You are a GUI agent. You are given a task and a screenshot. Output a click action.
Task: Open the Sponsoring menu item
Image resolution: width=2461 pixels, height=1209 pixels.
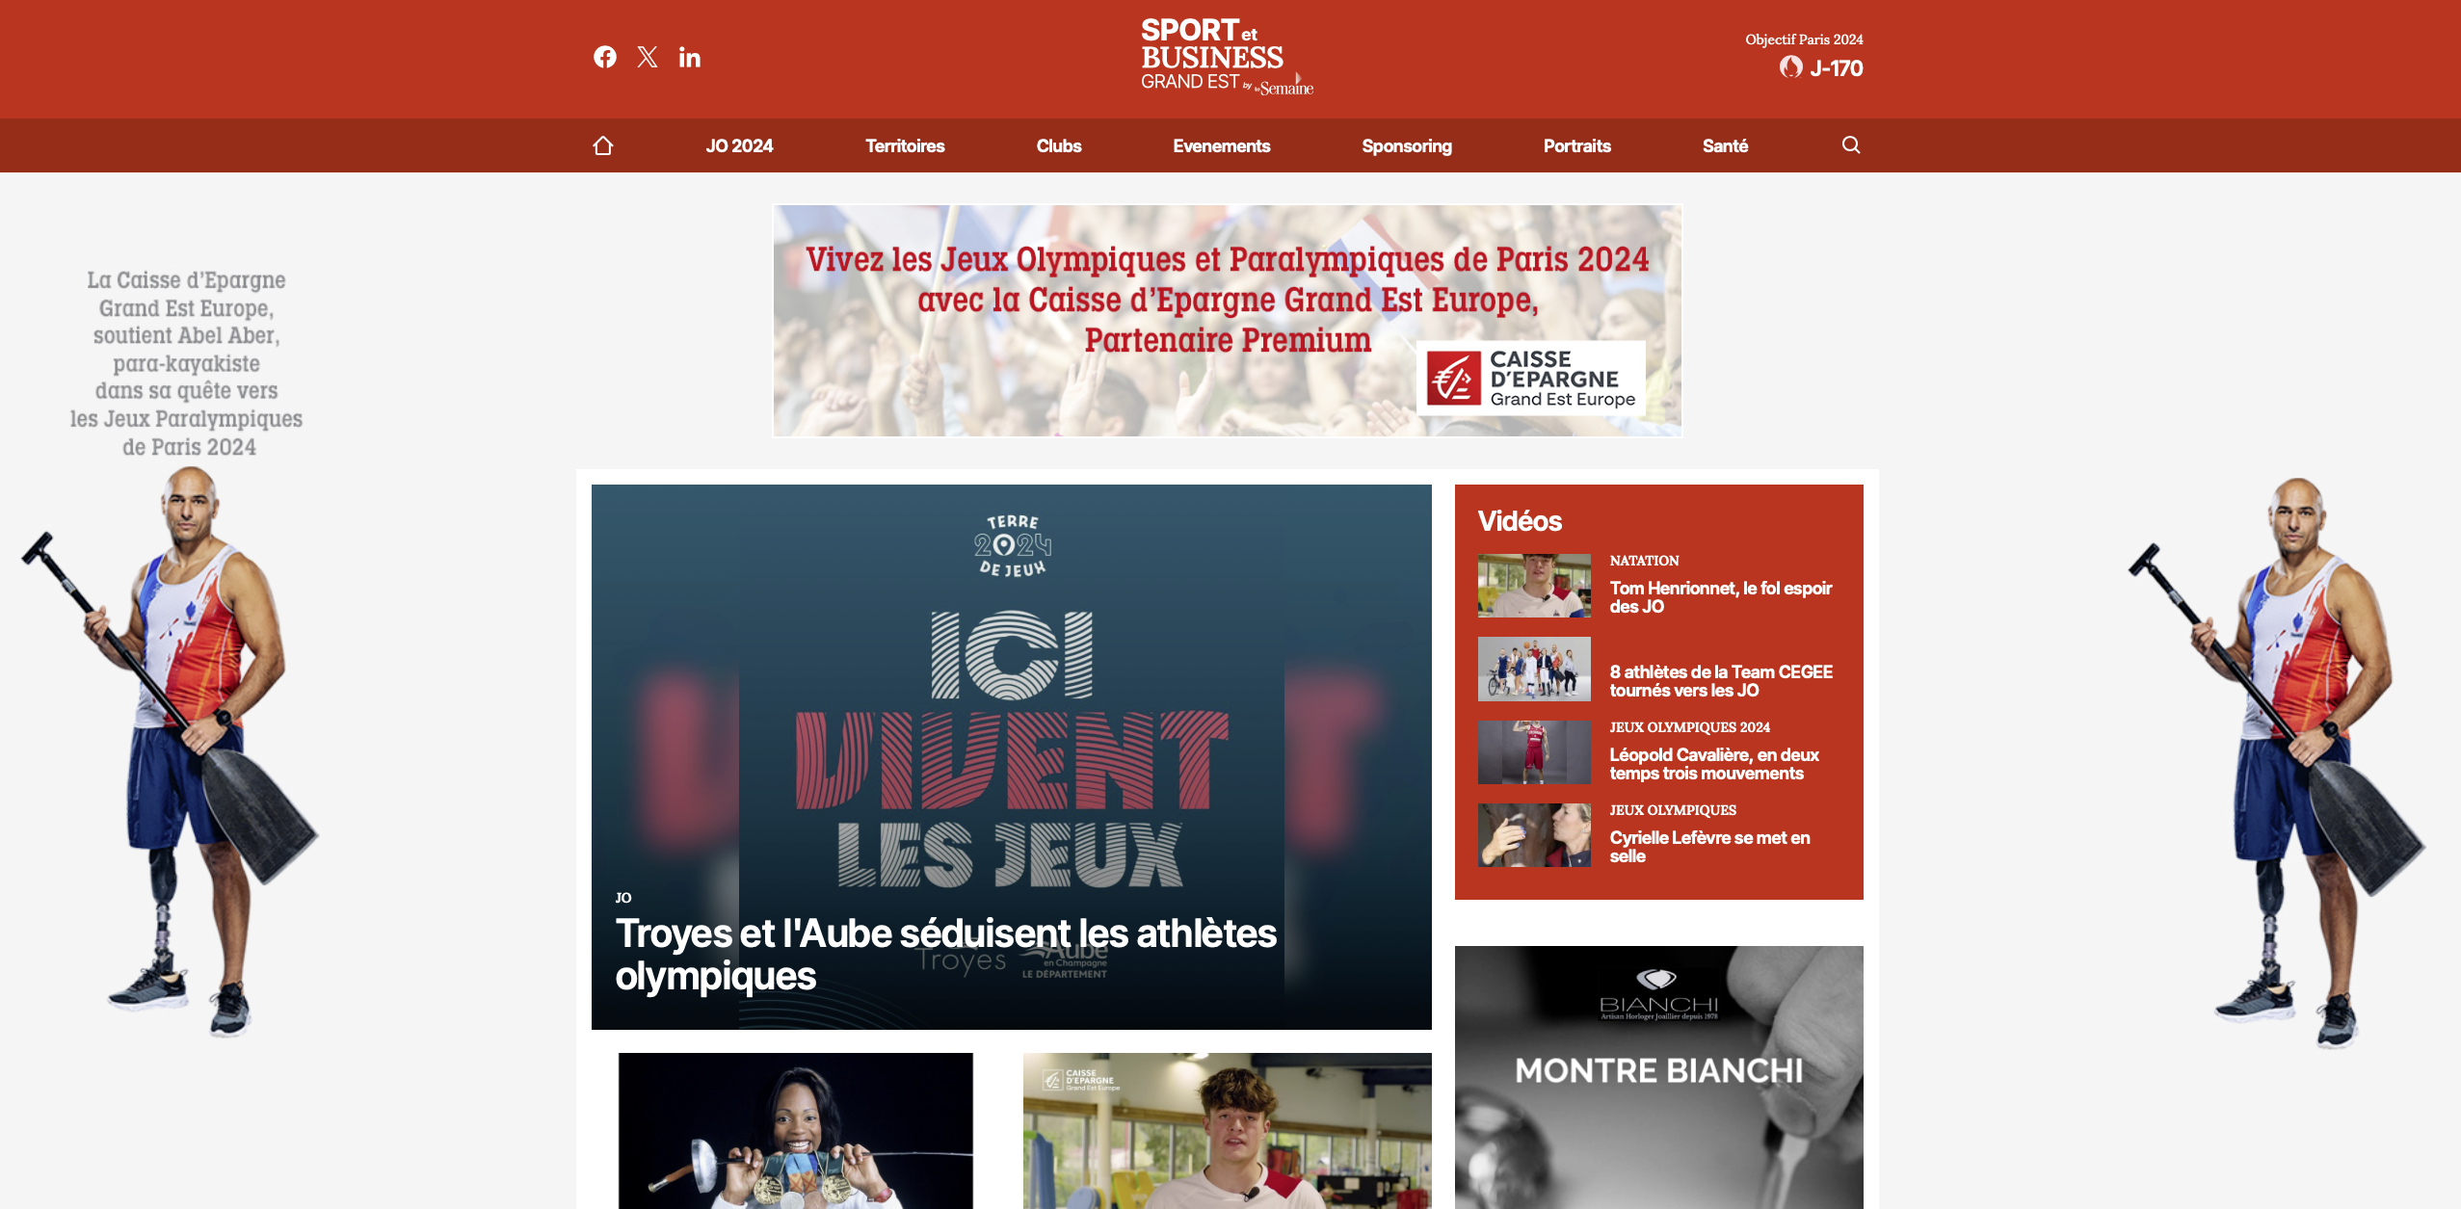coord(1407,145)
